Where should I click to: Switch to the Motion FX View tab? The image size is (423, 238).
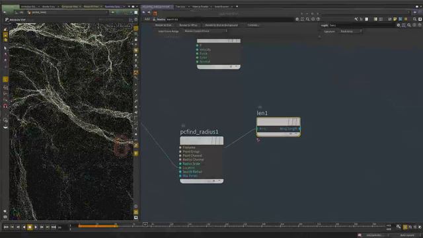(91, 7)
